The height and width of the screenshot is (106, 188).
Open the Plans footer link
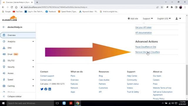[x=73, y=76]
